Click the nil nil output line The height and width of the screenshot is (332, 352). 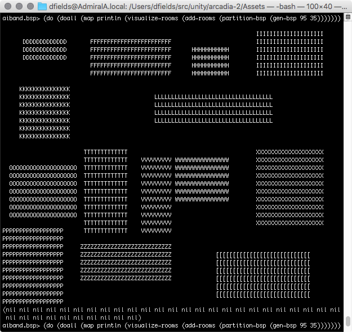coord(172,313)
